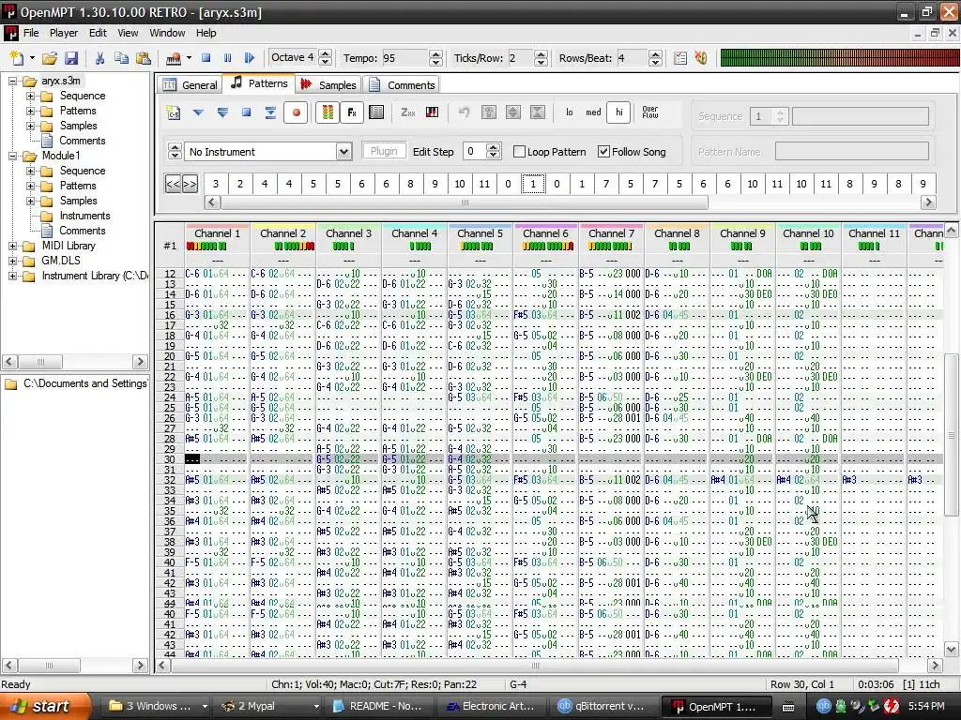This screenshot has height=720, width=961.
Task: Paste with the clipboard icon
Action: point(144,58)
